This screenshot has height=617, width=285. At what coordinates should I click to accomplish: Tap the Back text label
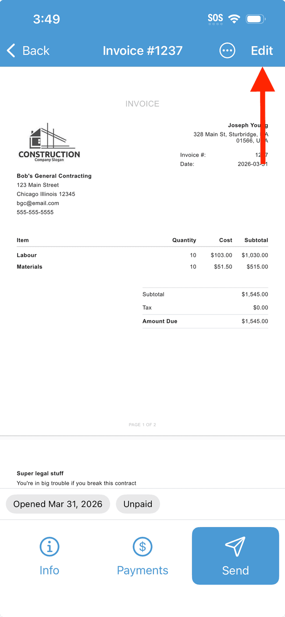pos(36,51)
